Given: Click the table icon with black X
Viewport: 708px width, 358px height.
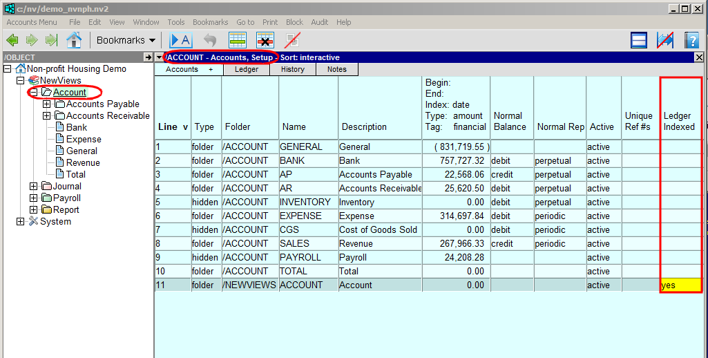Looking at the screenshot, I should 265,40.
